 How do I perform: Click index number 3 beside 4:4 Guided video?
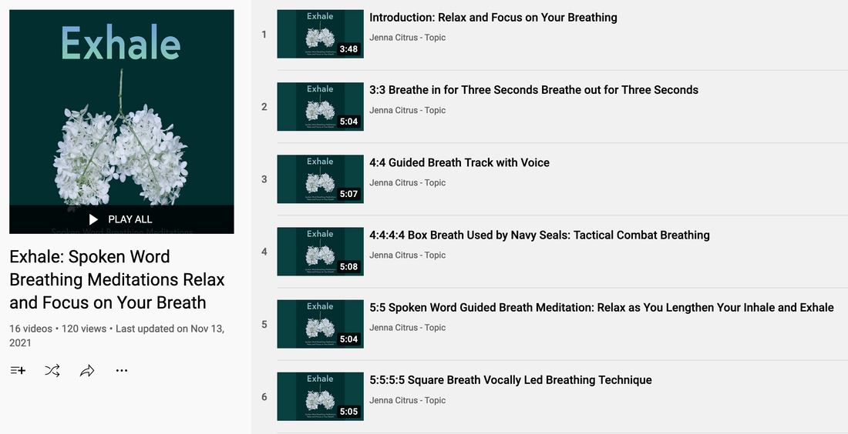[x=264, y=179]
